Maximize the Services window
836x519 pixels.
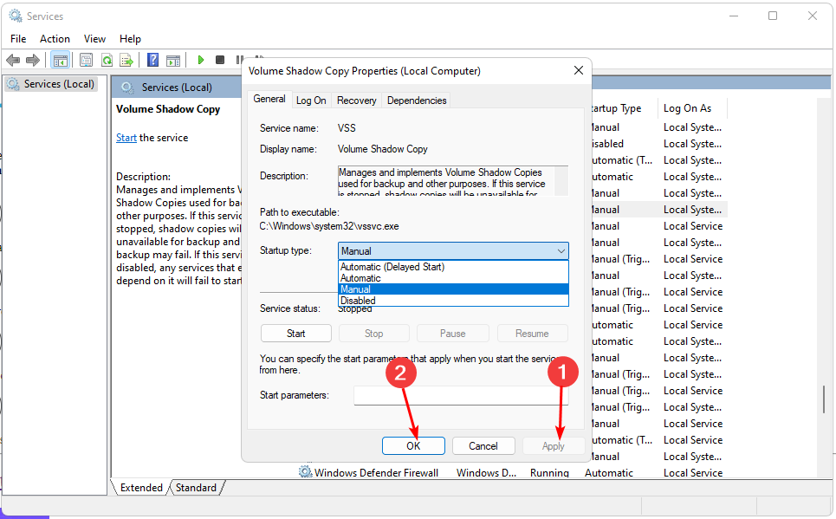[x=773, y=16]
